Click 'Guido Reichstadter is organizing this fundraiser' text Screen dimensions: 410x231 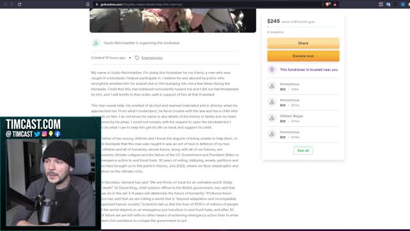pyautogui.click(x=142, y=43)
